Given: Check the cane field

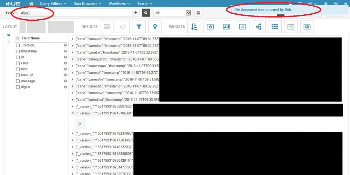Looking at the screenshot, I should 18,64.
